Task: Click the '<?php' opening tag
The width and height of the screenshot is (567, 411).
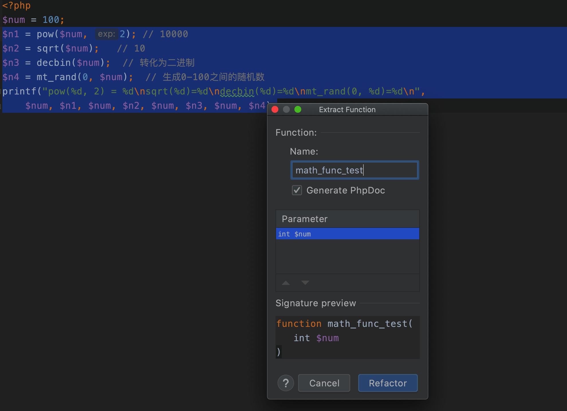Action: click(x=16, y=5)
